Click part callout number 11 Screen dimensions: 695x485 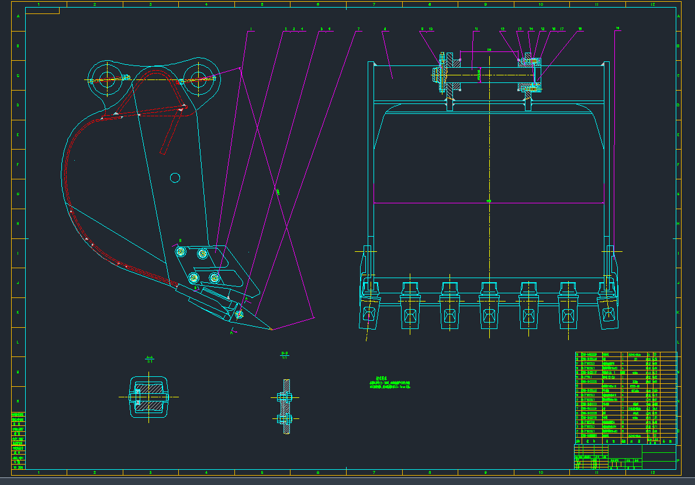pos(476,29)
